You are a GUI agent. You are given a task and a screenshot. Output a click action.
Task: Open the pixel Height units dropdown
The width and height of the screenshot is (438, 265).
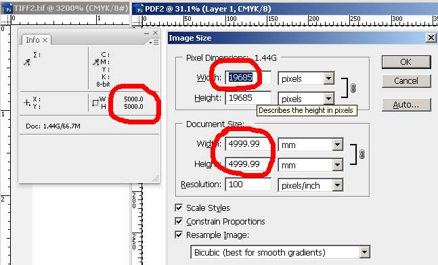point(329,98)
